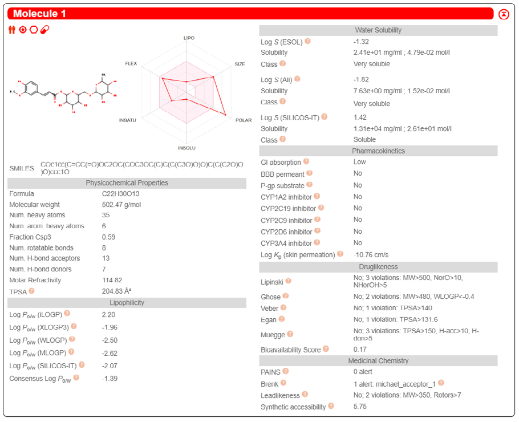Open help icon next to TPSA
The height and width of the screenshot is (422, 519).
(31, 291)
